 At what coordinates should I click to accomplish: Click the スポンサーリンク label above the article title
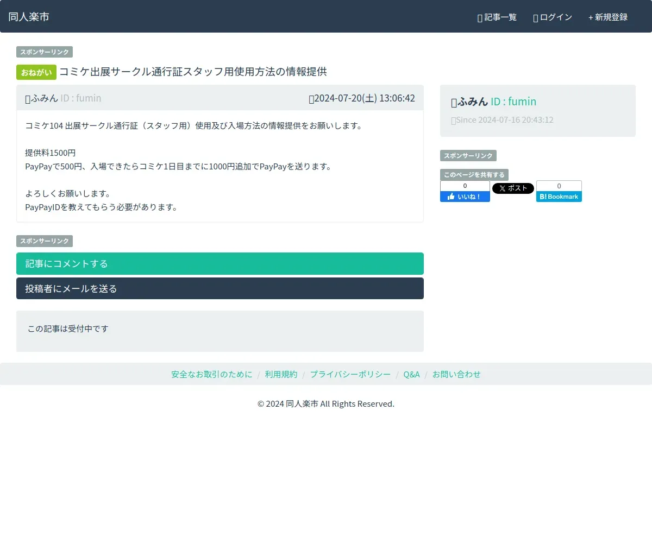(x=45, y=52)
